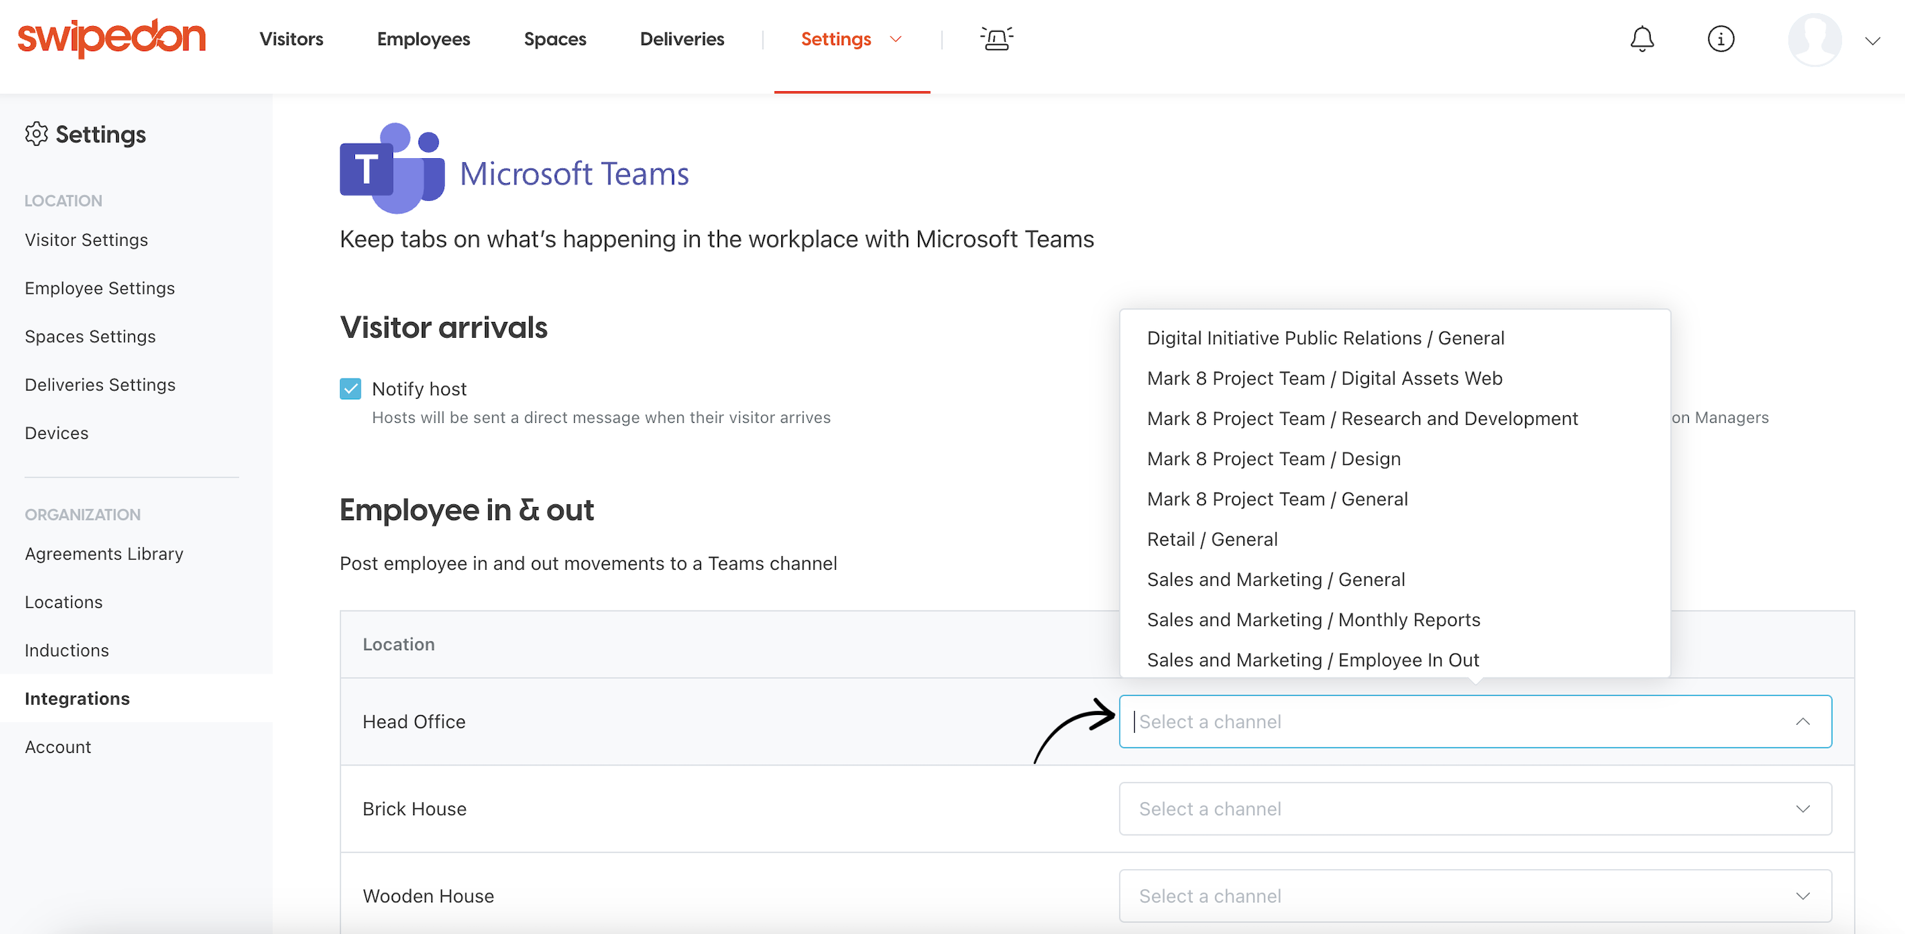Pick Mark 8 Project Team / General
The image size is (1905, 934).
click(1277, 499)
